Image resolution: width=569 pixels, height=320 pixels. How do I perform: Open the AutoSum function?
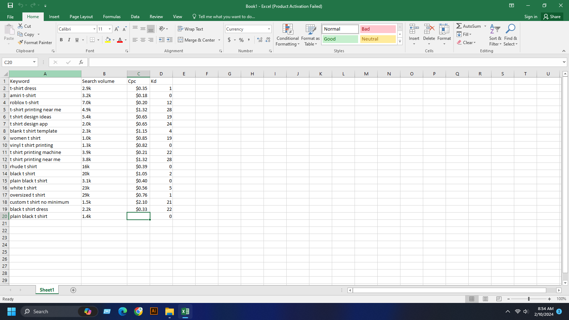click(x=469, y=26)
